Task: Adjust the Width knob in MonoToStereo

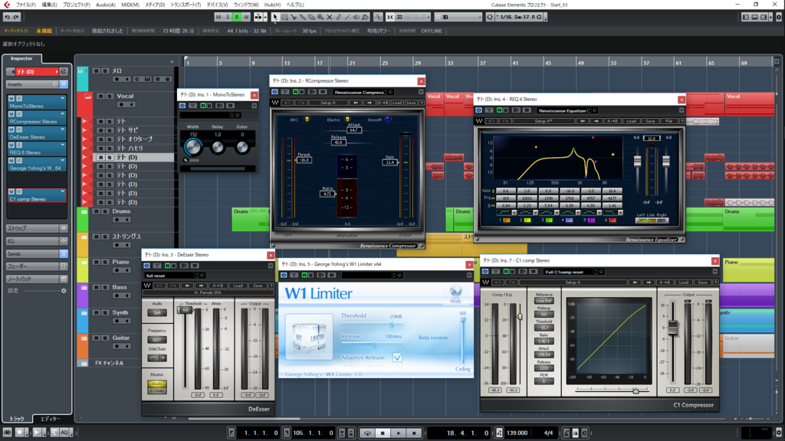Action: [192, 146]
